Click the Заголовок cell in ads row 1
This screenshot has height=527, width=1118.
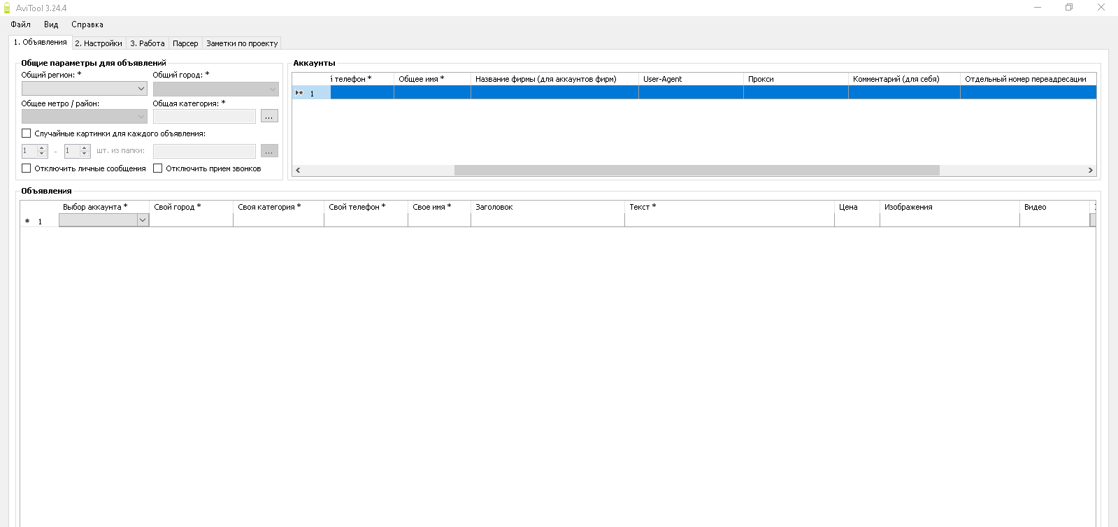pyautogui.click(x=547, y=220)
